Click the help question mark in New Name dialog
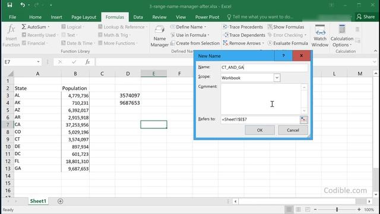This screenshot has height=214, width=380. click(283, 56)
